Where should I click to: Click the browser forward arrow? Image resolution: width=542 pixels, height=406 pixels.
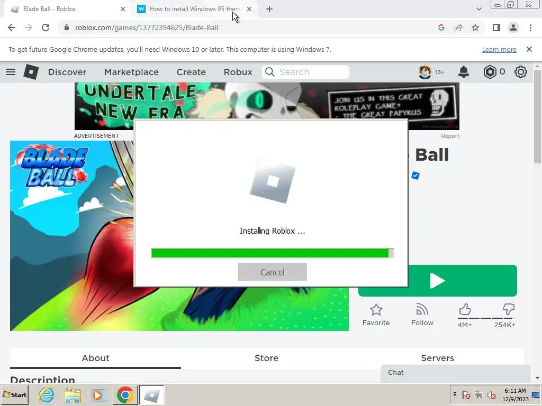[x=29, y=27]
